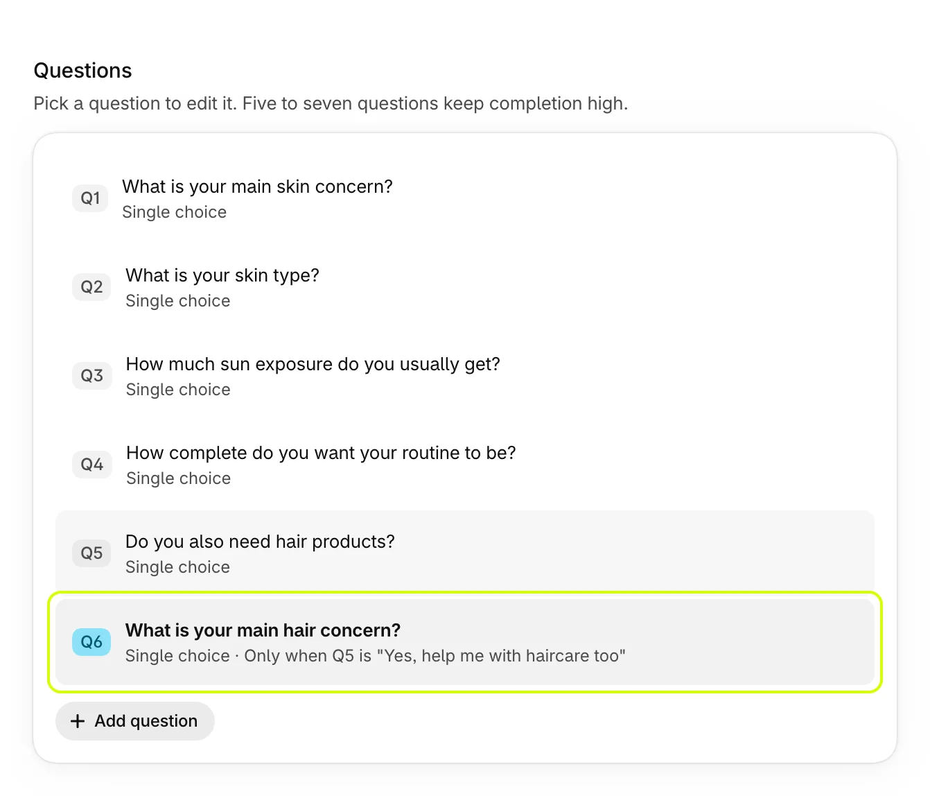Screen dimensions: 930x796
Task: Click "Single choice" label under Q2
Action: (178, 301)
